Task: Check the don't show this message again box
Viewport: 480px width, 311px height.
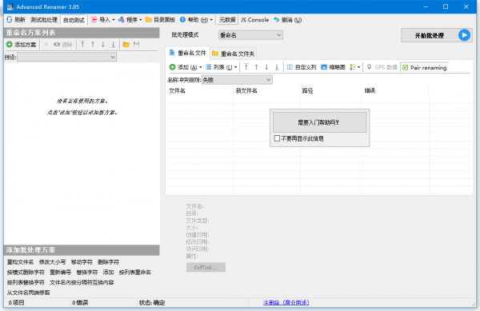Action: tap(277, 138)
